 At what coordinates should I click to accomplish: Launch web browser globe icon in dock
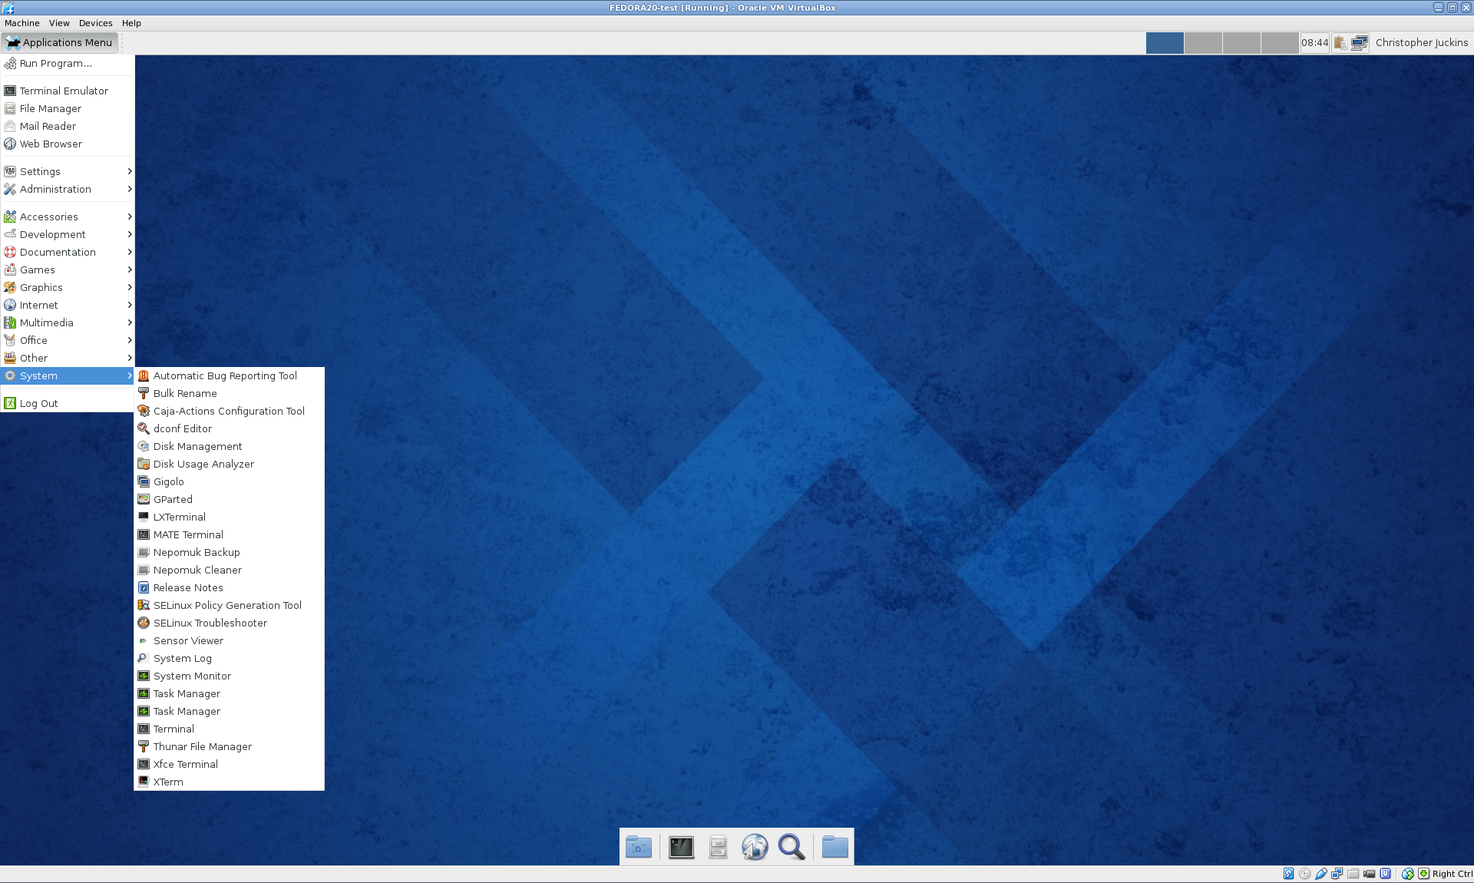tap(755, 847)
